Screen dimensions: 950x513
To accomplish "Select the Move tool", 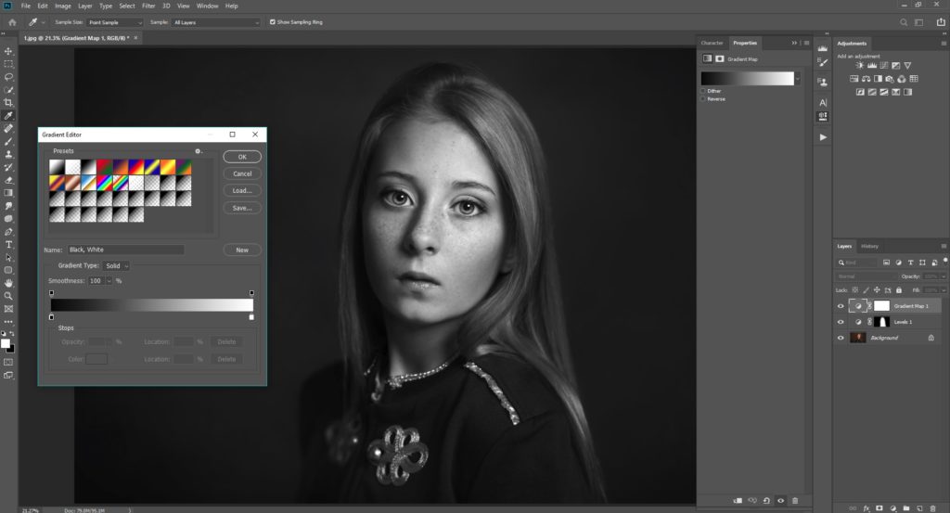I will [8, 51].
